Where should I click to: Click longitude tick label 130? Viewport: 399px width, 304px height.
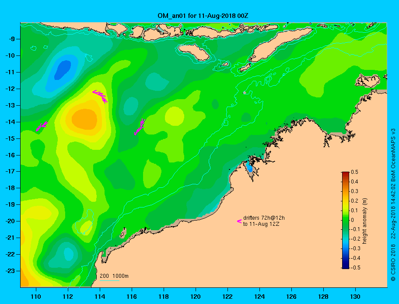tap(355, 297)
